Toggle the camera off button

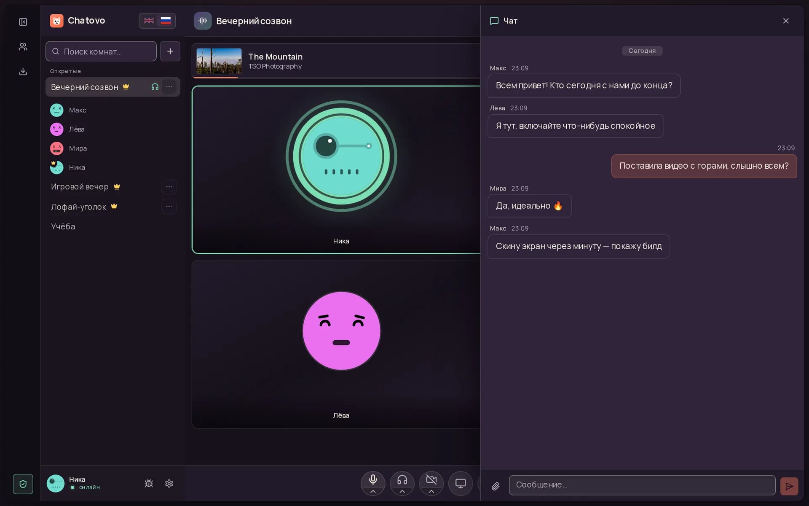431,480
